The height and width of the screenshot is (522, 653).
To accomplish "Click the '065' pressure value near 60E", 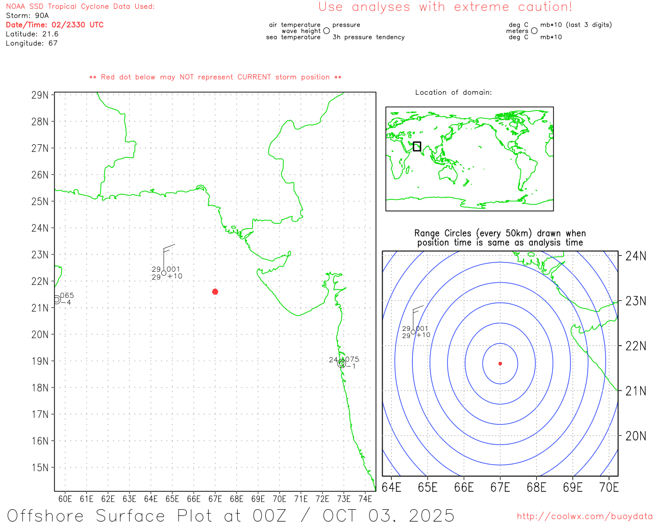I will coord(67,296).
